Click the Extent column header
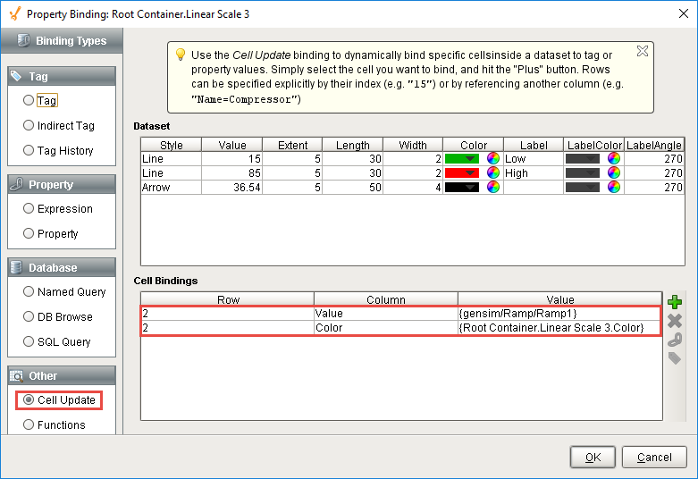 [x=292, y=145]
